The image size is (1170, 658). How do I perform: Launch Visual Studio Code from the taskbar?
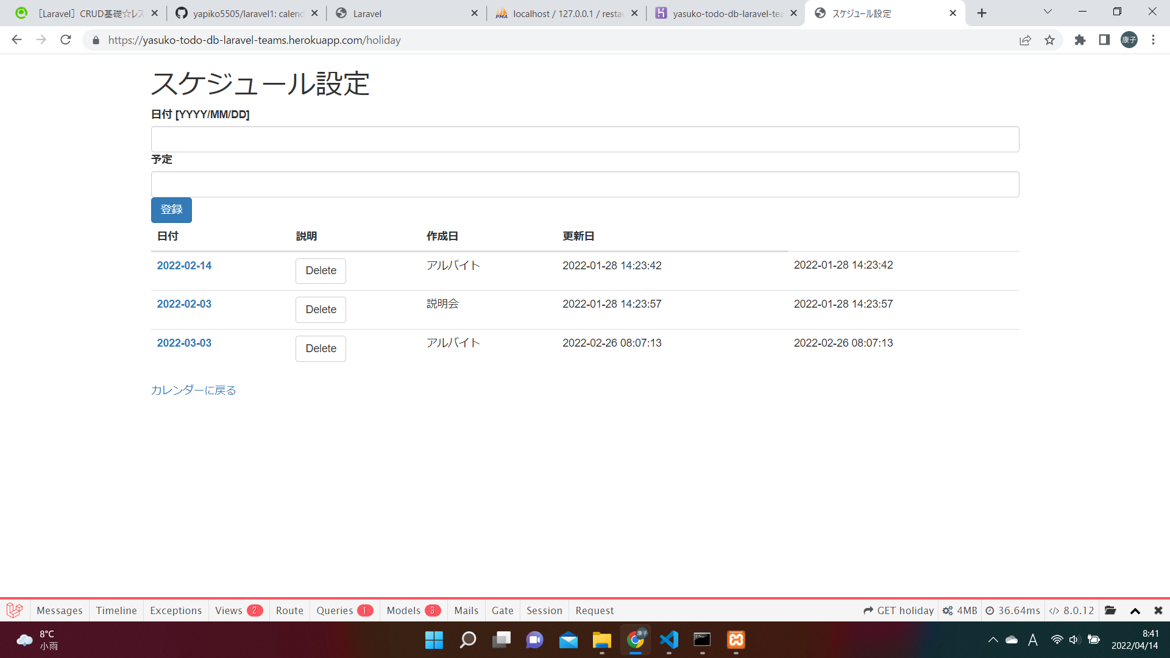click(669, 640)
